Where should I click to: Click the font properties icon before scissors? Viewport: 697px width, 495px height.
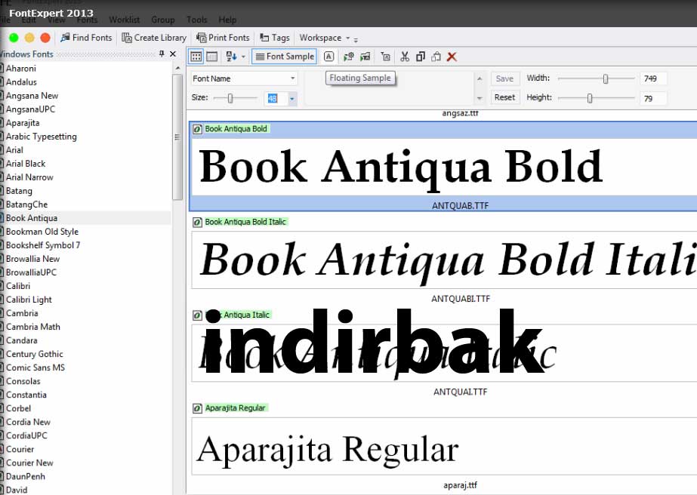point(385,57)
